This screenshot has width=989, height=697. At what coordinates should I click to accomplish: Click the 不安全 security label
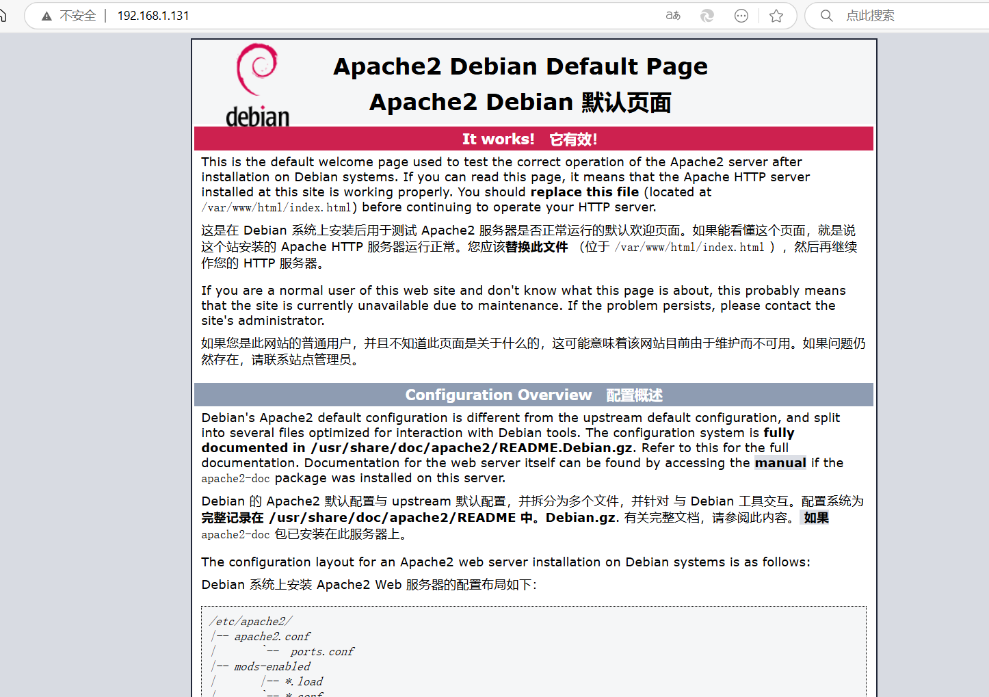click(78, 16)
